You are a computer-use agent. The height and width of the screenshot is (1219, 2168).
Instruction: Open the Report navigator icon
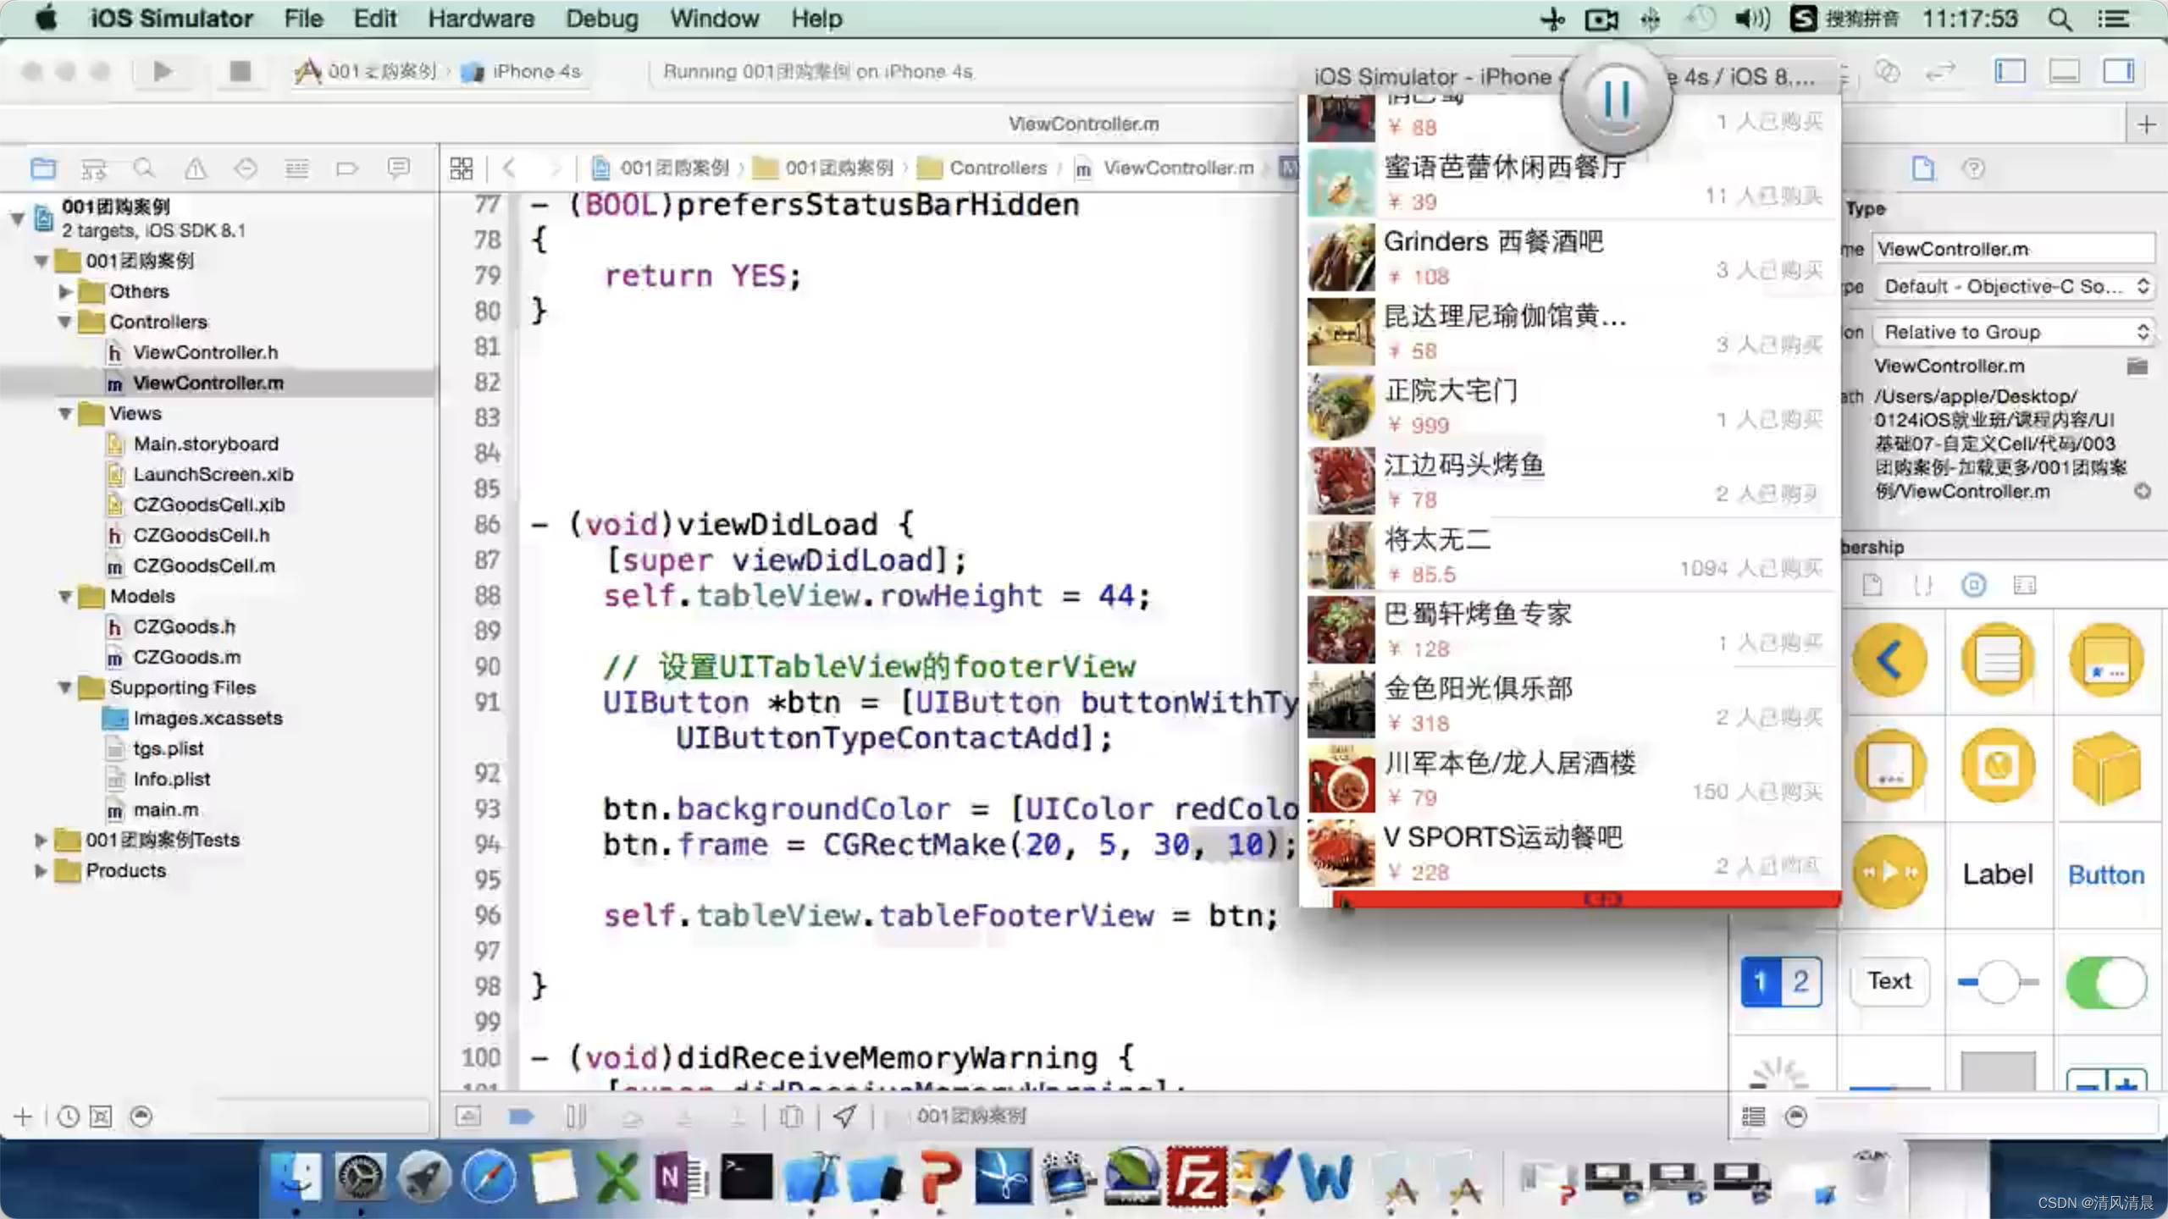[398, 168]
